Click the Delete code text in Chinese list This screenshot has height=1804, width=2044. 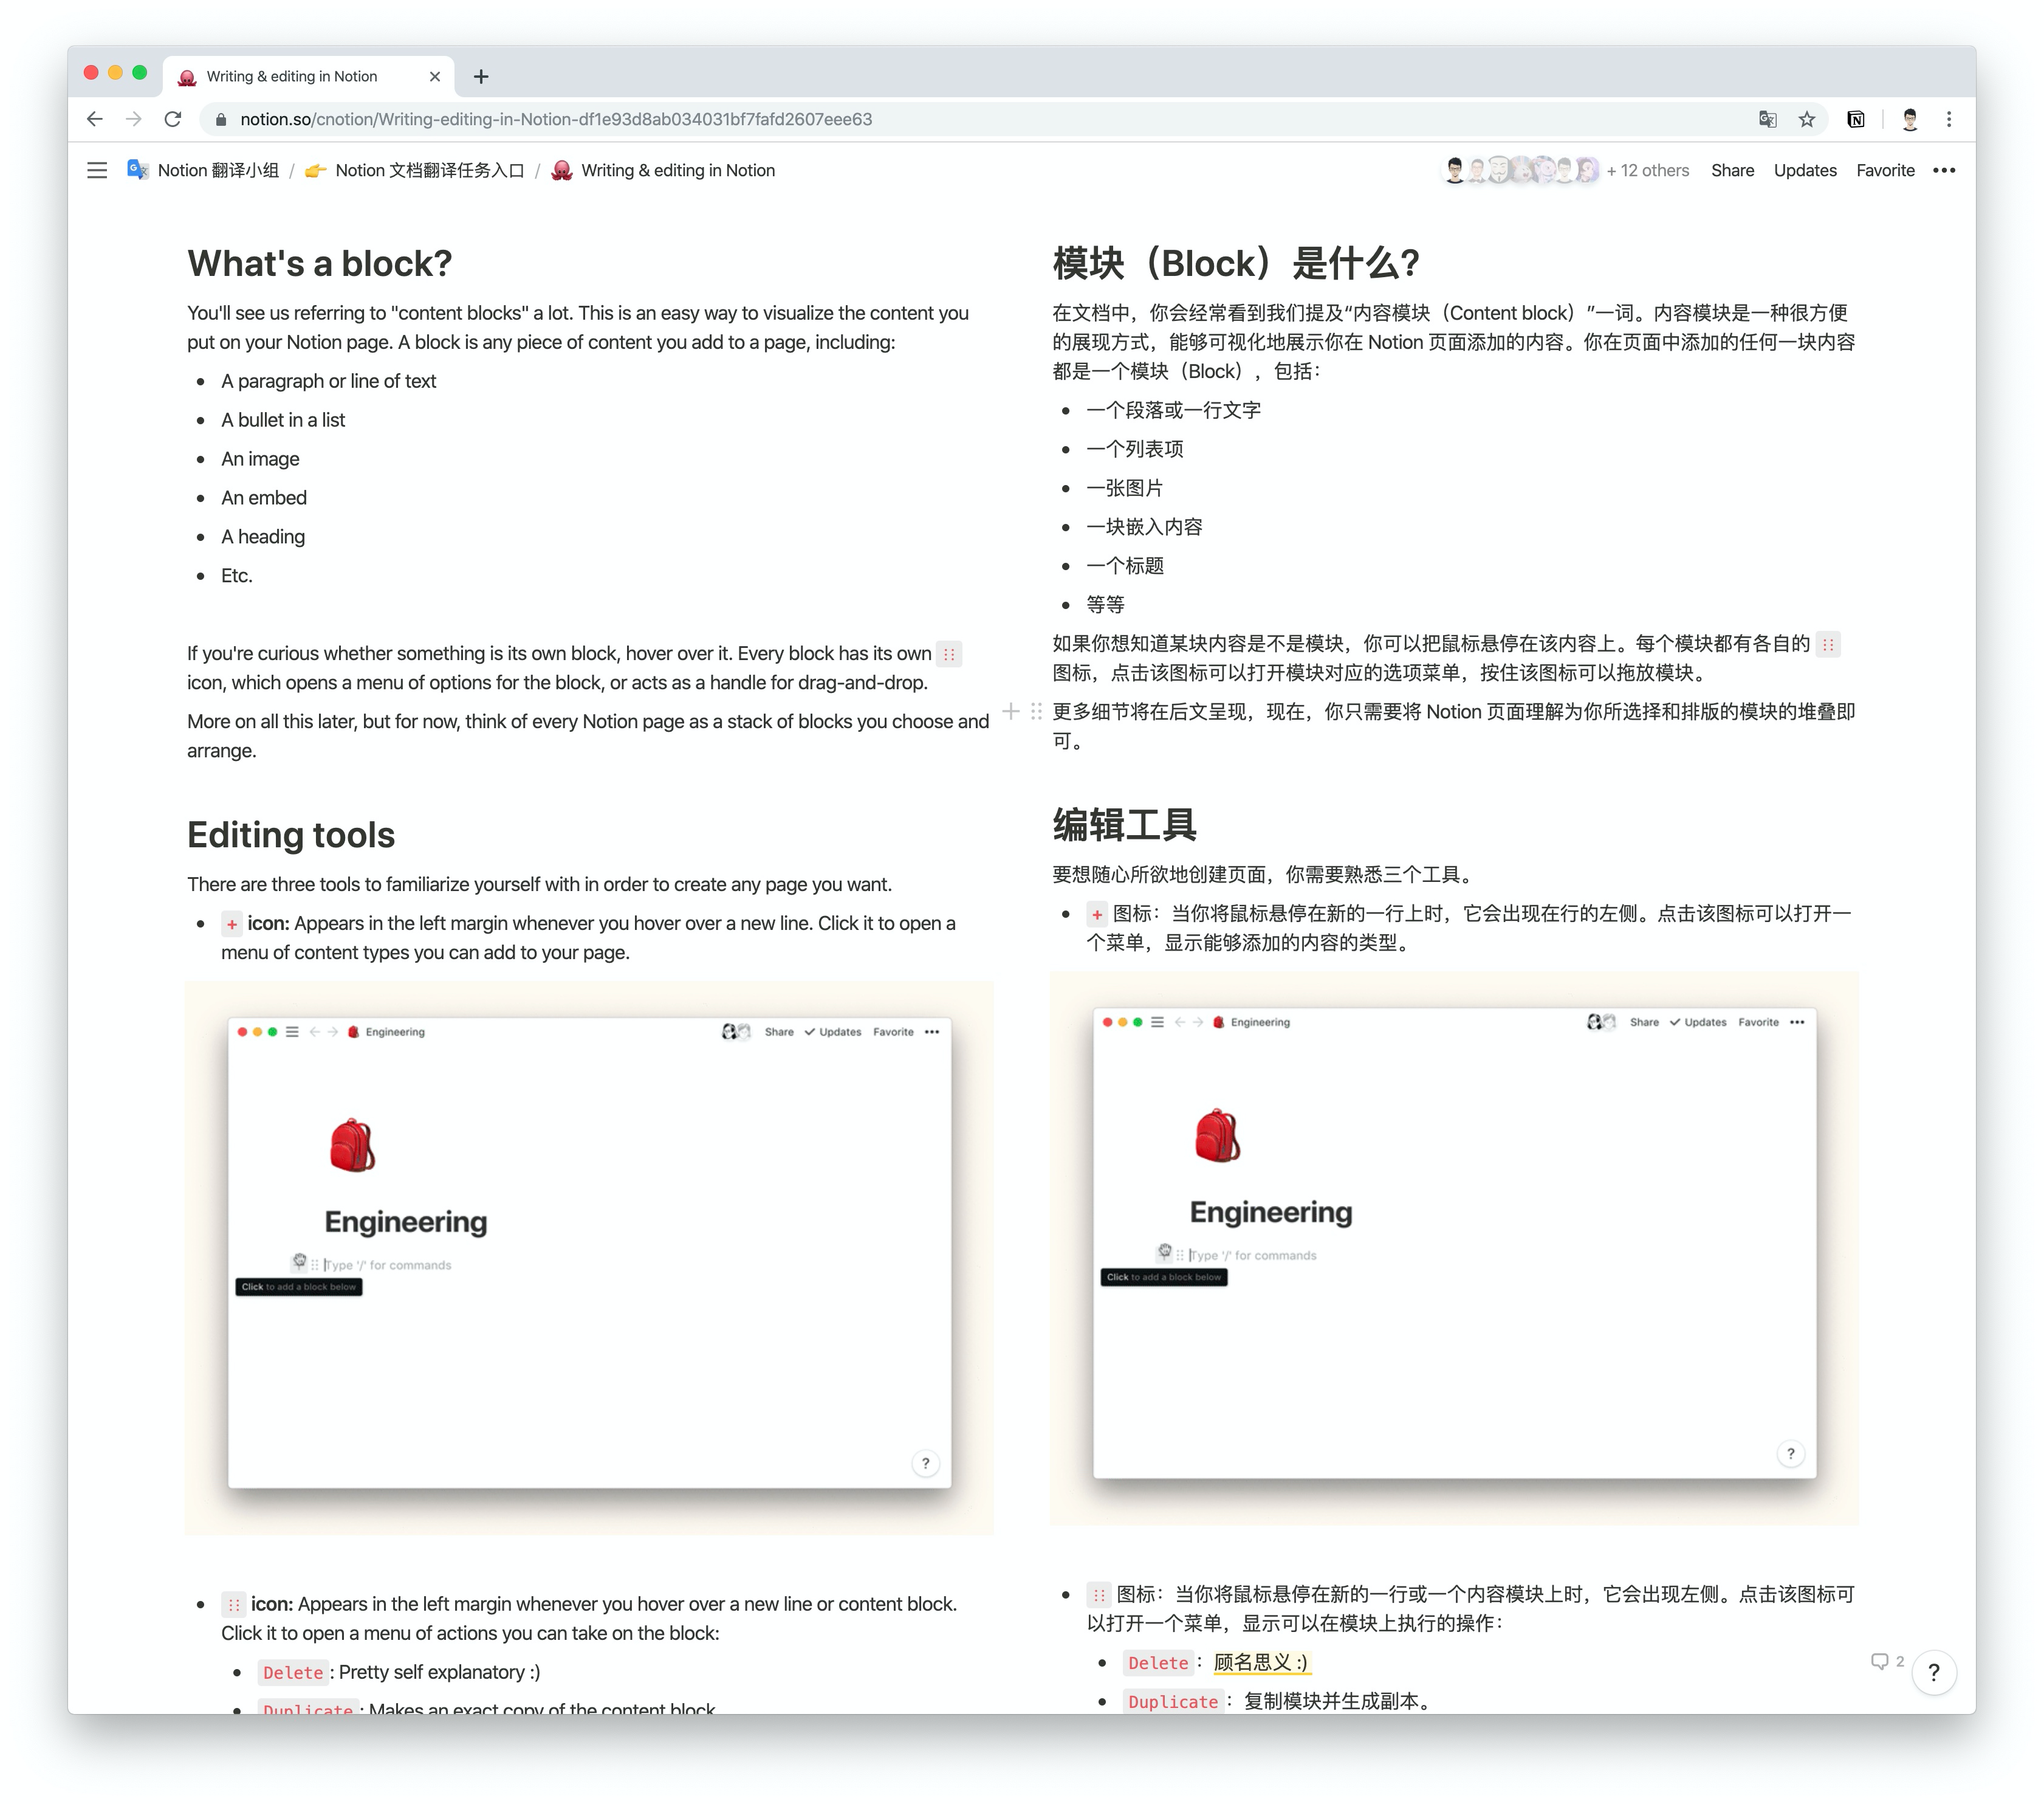coord(1158,1663)
